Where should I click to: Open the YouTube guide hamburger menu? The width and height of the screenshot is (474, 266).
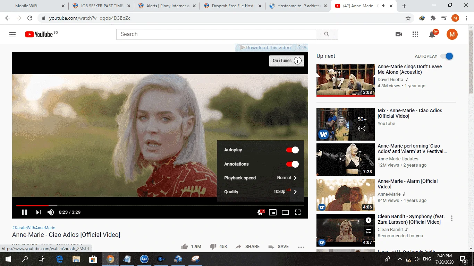click(x=12, y=34)
